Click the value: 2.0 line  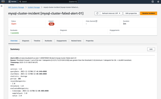(17, 96)
